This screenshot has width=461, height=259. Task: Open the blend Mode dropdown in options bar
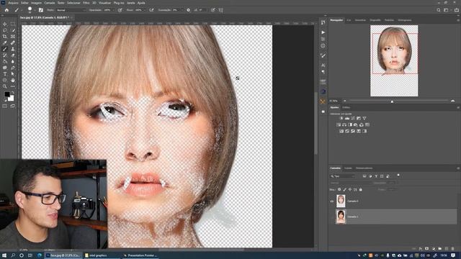(71, 10)
